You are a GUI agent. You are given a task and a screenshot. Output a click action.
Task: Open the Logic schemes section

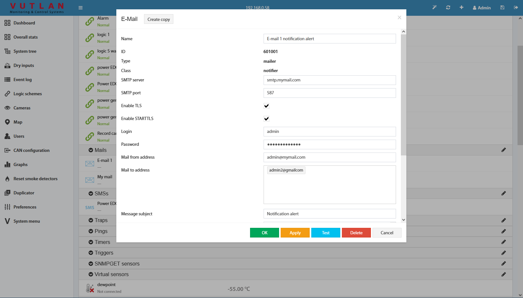(27, 94)
